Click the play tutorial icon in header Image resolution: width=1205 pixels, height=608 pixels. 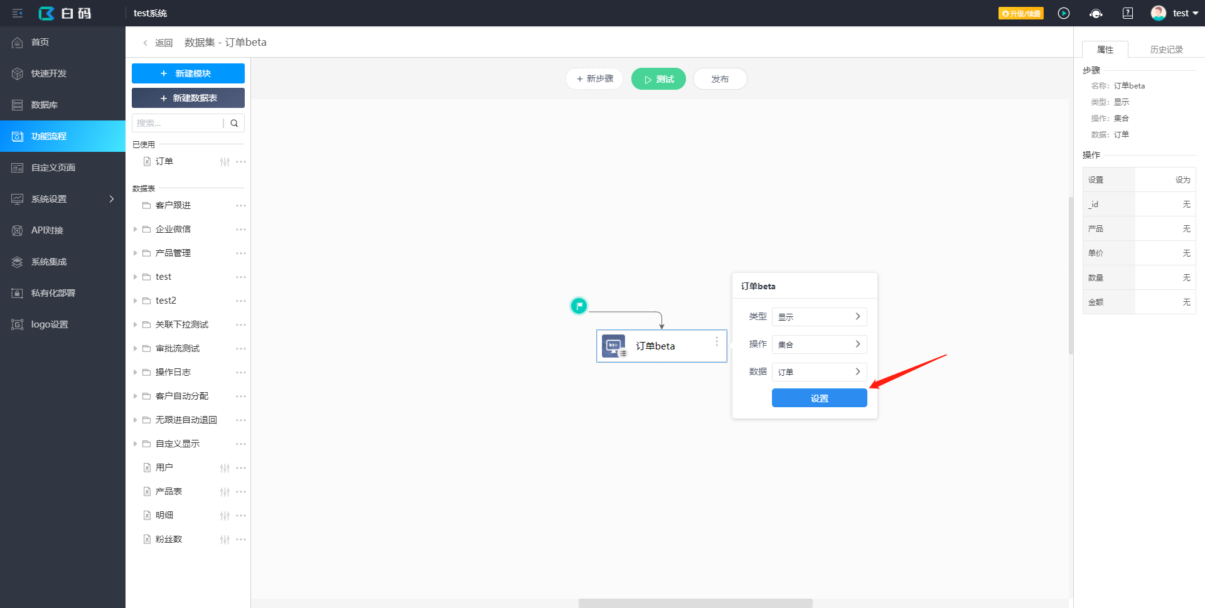click(x=1064, y=13)
